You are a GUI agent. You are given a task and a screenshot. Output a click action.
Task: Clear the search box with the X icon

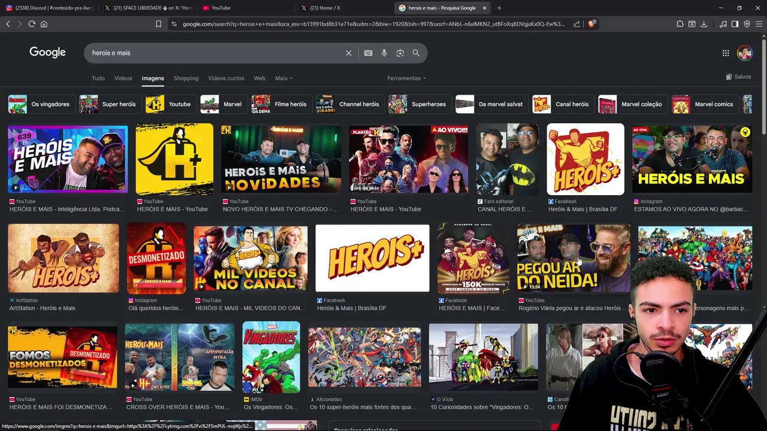coord(349,53)
